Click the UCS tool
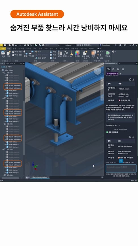 coord(100,58)
